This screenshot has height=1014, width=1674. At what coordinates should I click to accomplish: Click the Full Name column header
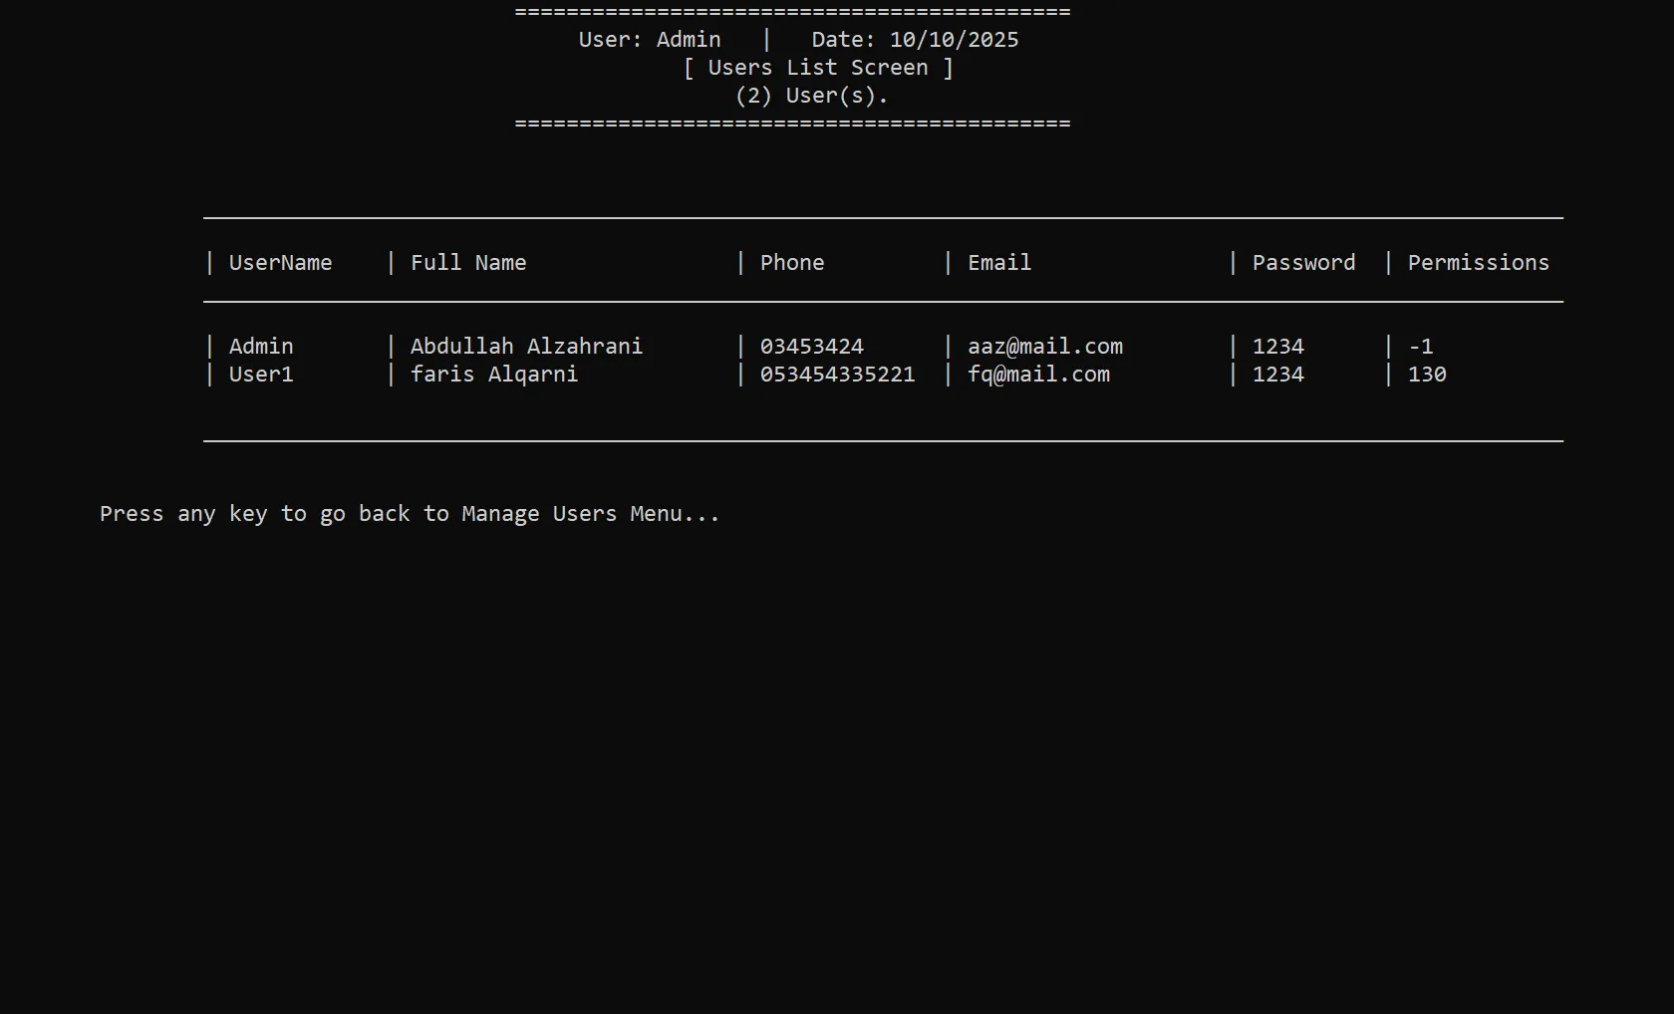(x=468, y=263)
